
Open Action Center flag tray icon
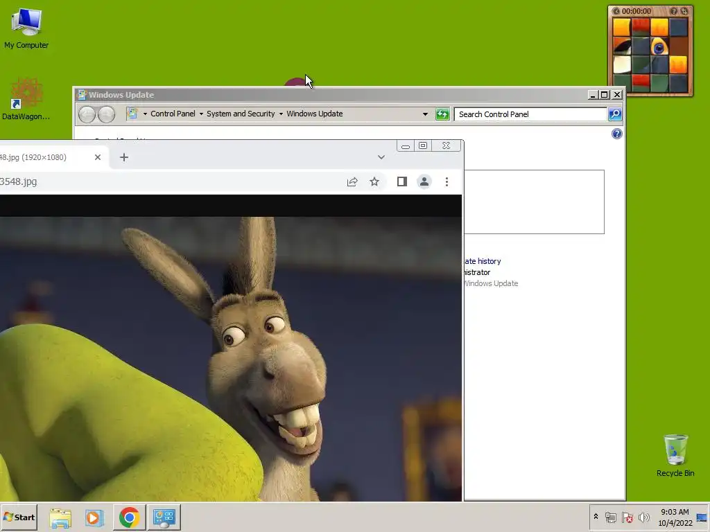pyautogui.click(x=627, y=517)
